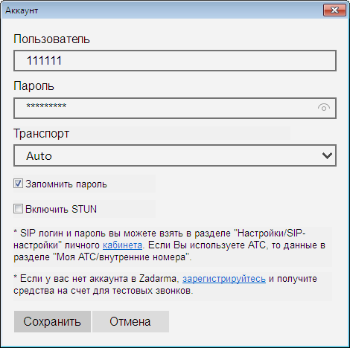Dismiss changes via the Отмена button
Viewport: 350px width, 348px height.
click(x=130, y=321)
